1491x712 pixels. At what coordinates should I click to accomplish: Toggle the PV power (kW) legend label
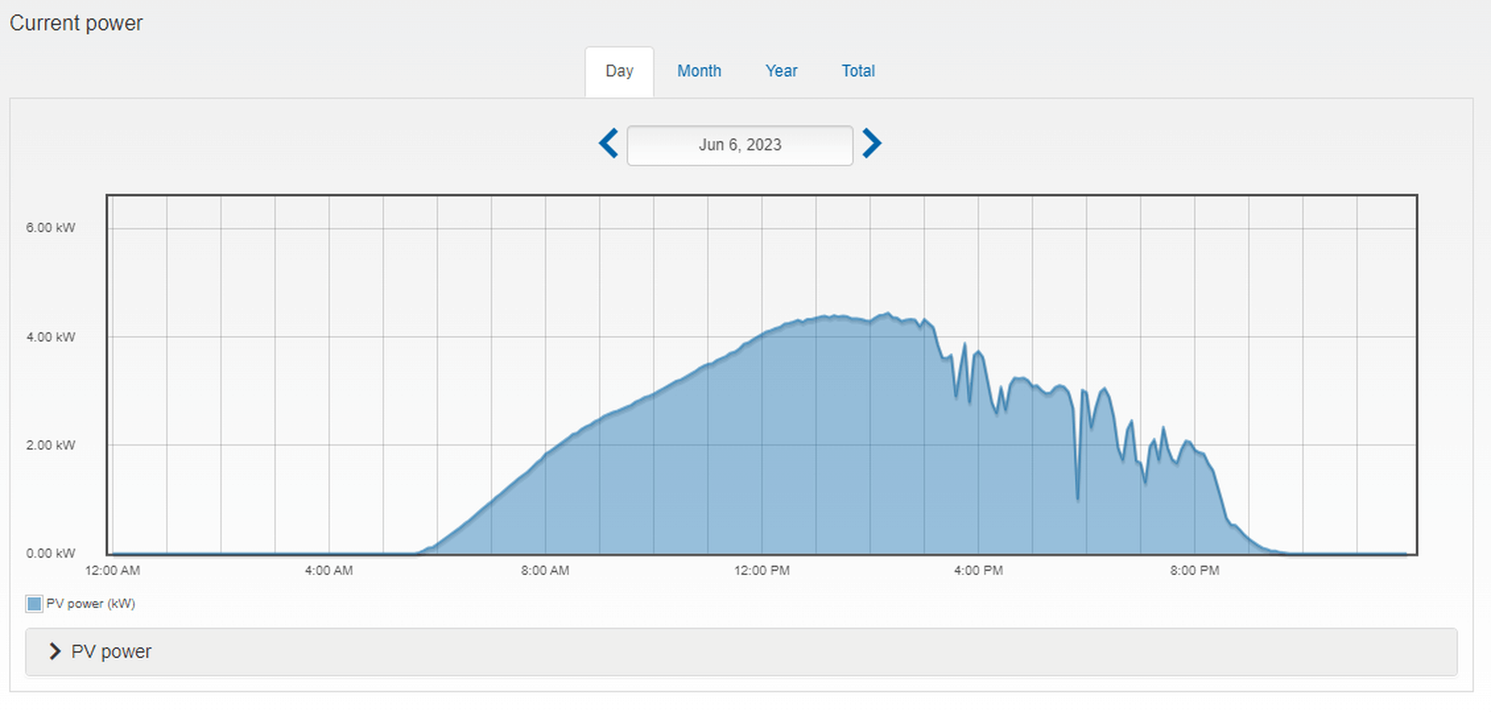tap(91, 604)
